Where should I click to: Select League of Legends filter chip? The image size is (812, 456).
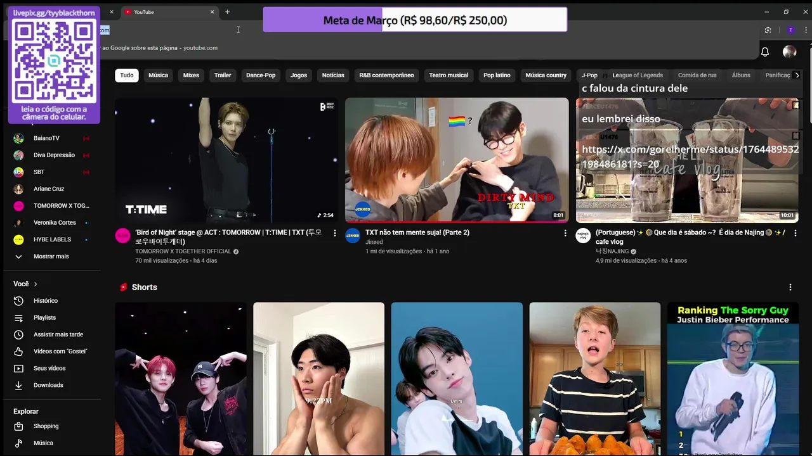coord(638,75)
